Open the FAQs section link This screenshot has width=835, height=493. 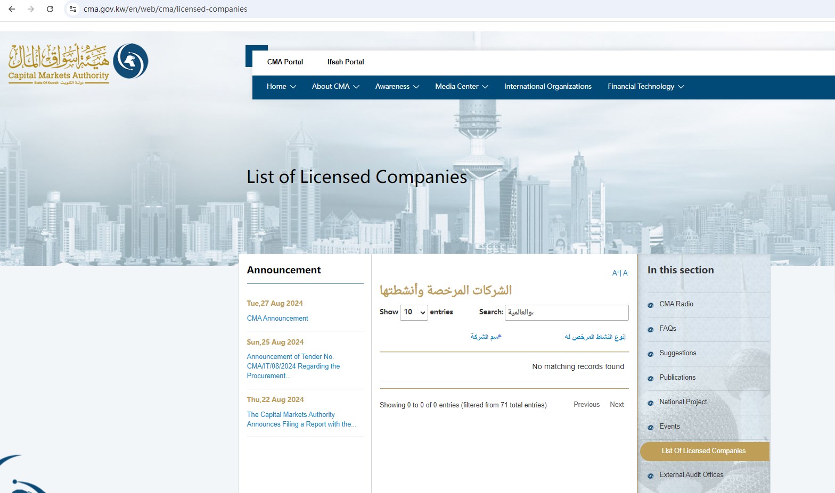point(667,328)
